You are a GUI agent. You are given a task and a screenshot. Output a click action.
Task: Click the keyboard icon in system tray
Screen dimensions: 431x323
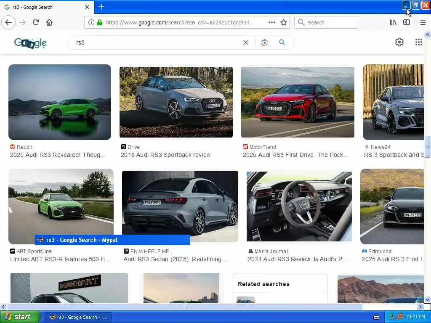click(x=376, y=317)
